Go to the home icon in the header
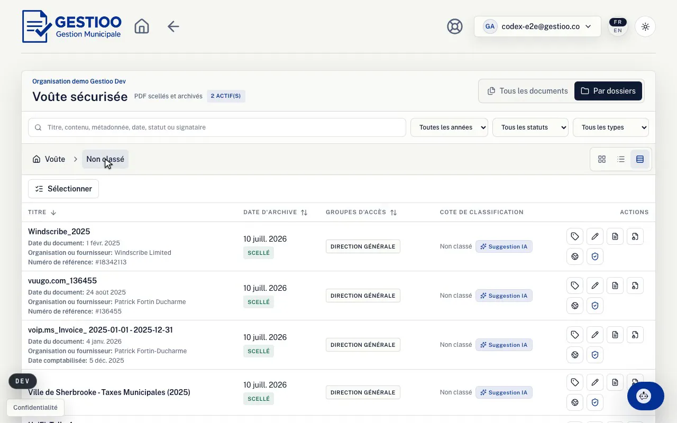The height and width of the screenshot is (423, 677). [142, 26]
